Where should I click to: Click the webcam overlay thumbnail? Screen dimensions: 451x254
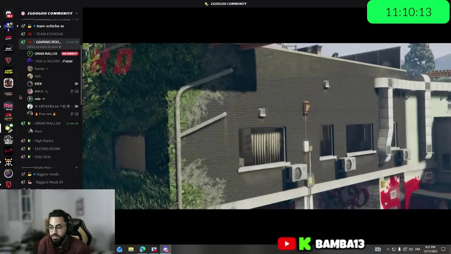click(57, 222)
